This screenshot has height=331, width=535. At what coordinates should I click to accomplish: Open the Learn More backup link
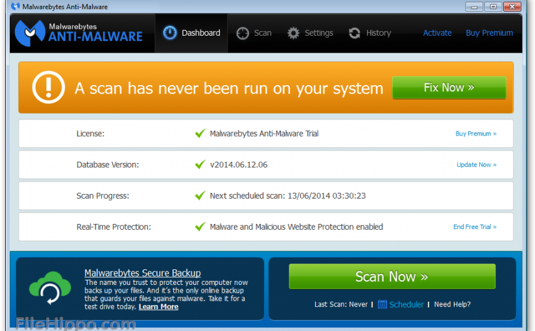(x=158, y=307)
